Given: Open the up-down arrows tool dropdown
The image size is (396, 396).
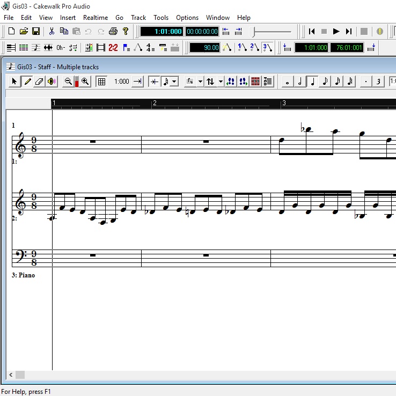Looking at the screenshot, I should pos(221,82).
